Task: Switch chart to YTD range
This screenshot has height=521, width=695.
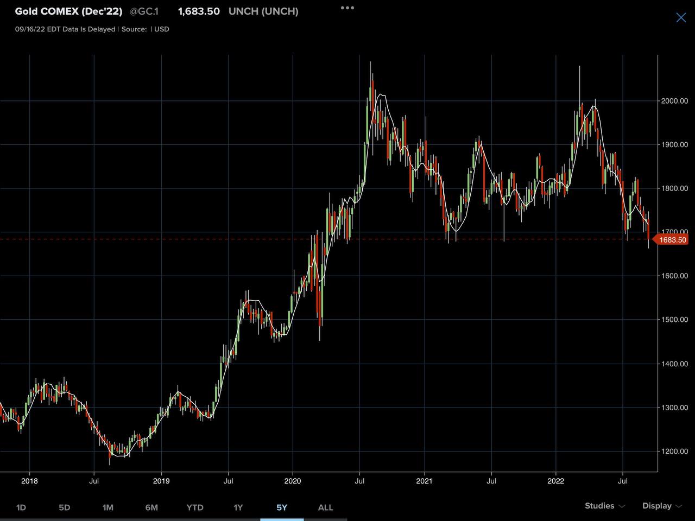Action: point(195,507)
